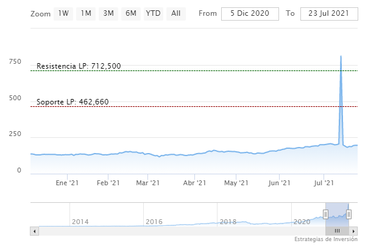Click the July price spike peak
The width and height of the screenshot is (368, 249).
(341, 56)
